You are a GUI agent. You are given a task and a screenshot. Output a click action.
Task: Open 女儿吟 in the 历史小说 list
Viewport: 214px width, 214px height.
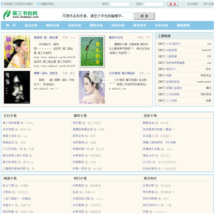[x=147, y=162]
